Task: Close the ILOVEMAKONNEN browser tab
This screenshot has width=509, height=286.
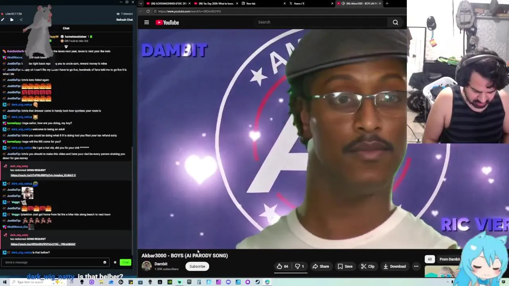Action: [x=189, y=4]
